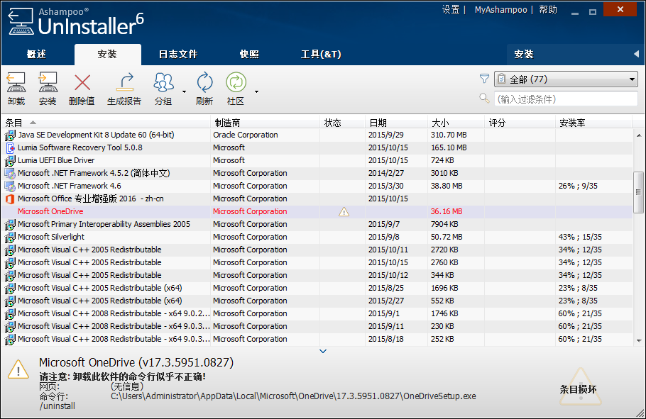This screenshot has width=646, height=419.
Task: Click the 分组 group icon
Action: [x=163, y=84]
